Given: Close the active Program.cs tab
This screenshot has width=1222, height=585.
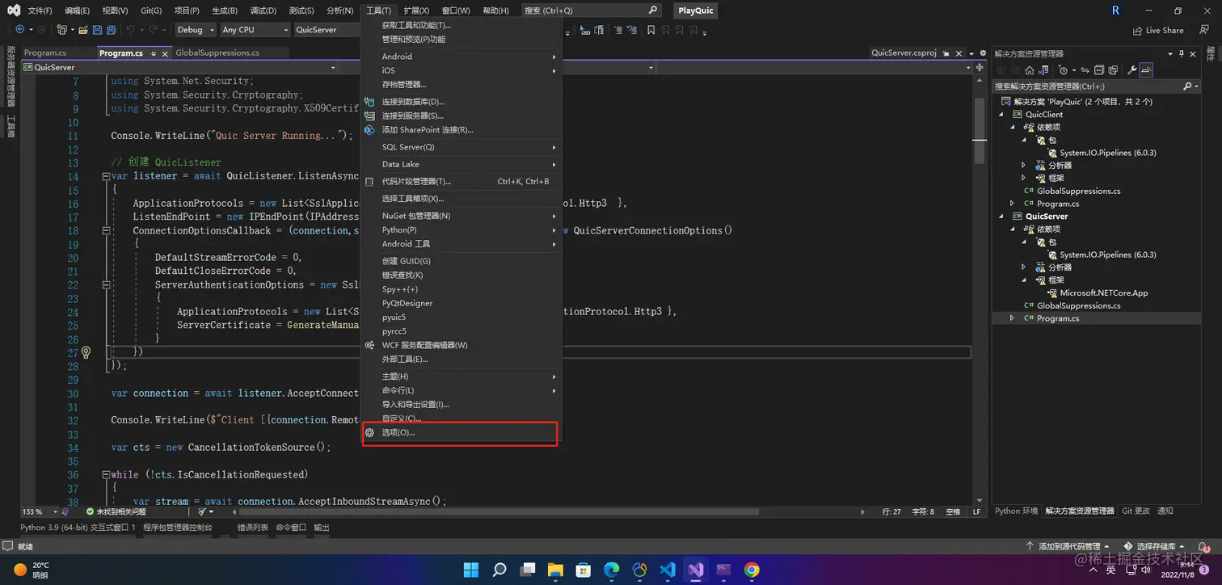Looking at the screenshot, I should (165, 53).
